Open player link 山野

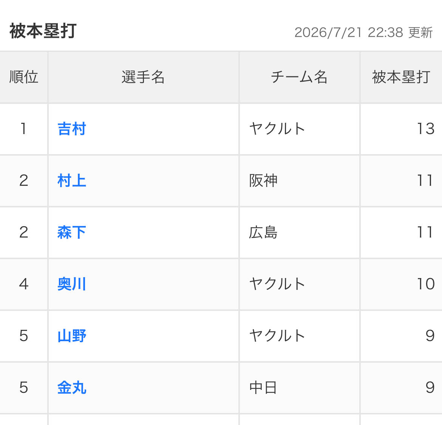[x=72, y=336]
